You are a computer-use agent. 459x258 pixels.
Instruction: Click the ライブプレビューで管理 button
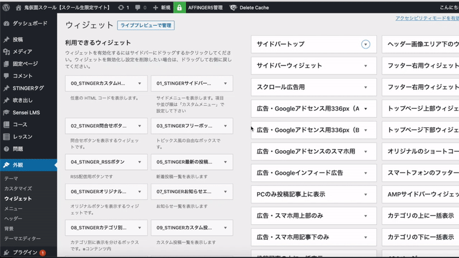point(146,25)
